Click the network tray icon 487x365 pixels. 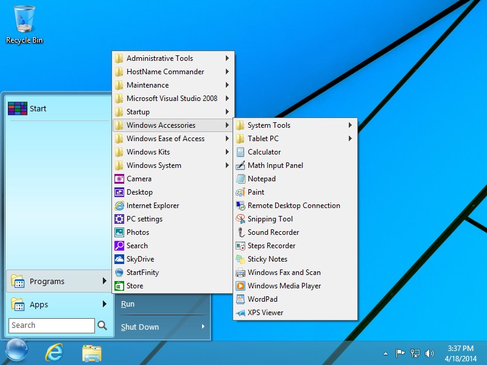[415, 353]
